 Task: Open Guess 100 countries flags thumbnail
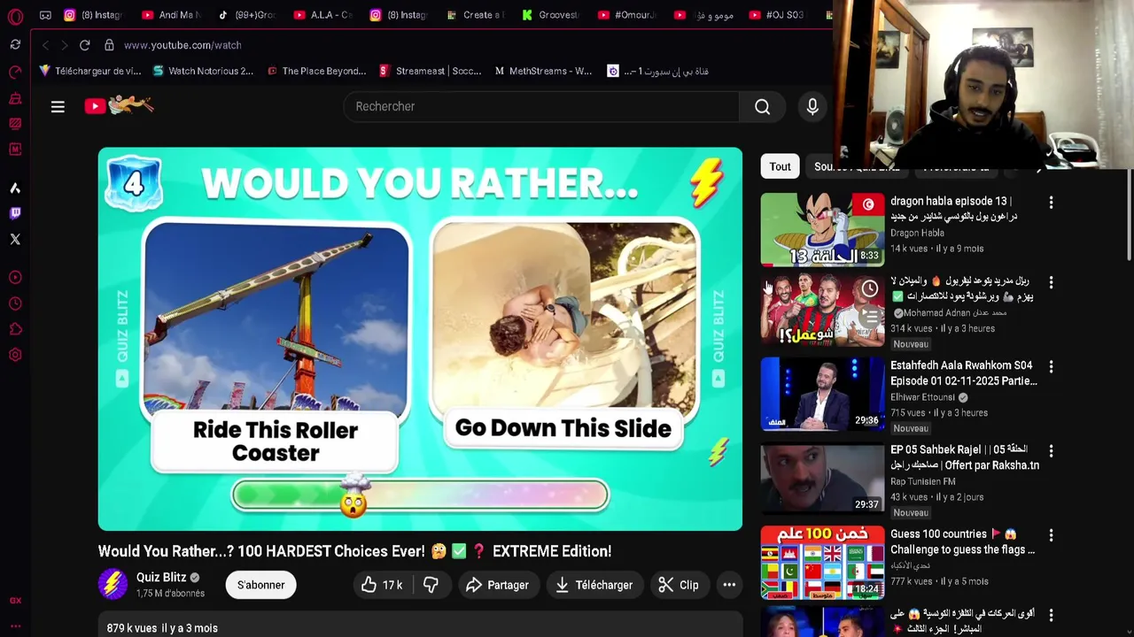click(x=822, y=563)
